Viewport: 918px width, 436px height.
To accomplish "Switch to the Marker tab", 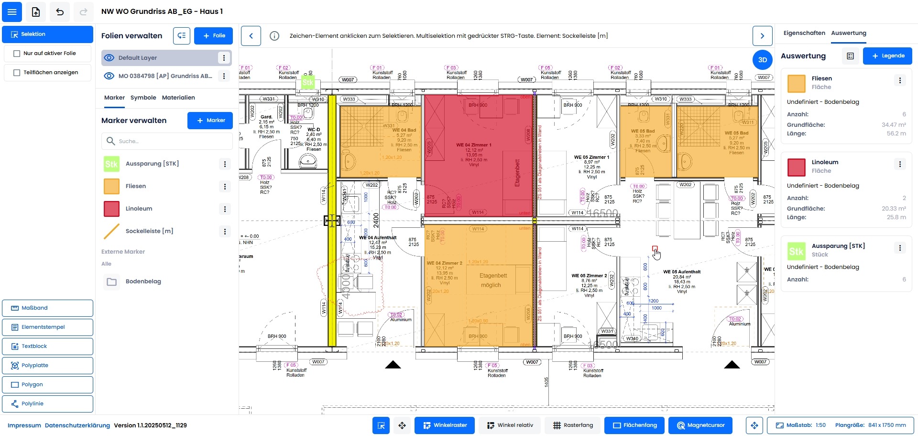I will [x=114, y=98].
